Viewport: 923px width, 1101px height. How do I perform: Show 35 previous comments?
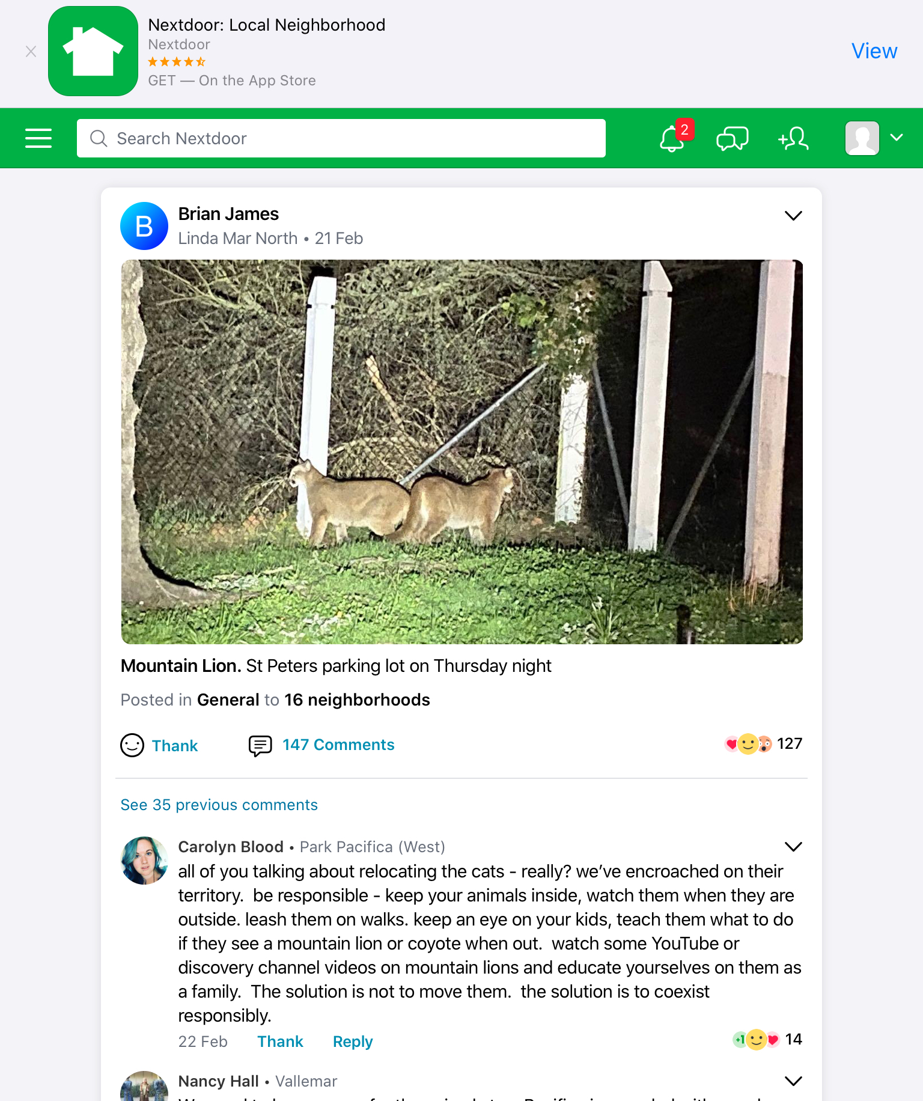pos(219,805)
